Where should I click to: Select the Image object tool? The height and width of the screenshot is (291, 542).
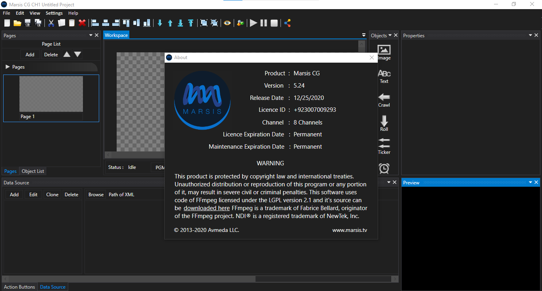[x=384, y=53]
